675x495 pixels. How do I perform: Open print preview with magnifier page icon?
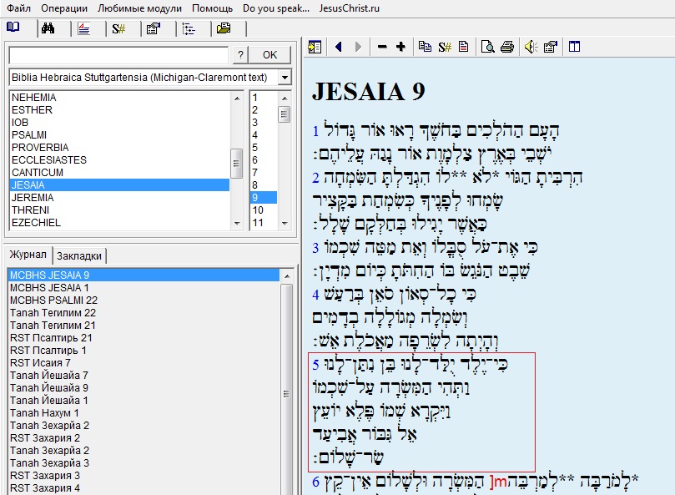487,47
